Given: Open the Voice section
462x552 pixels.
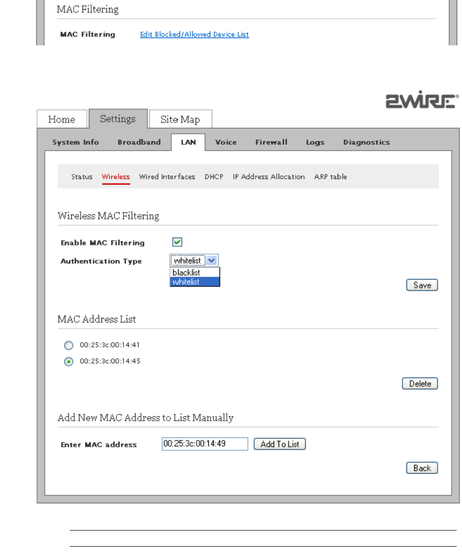Looking at the screenshot, I should (x=226, y=142).
